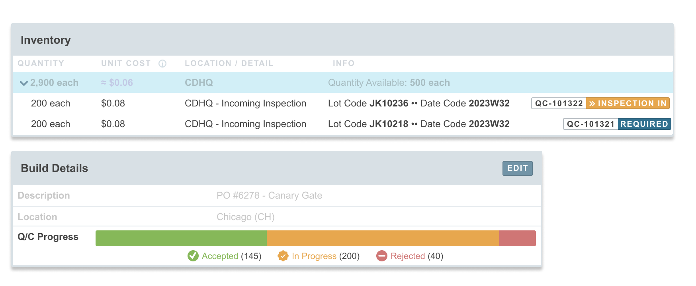Open the QC-101322 inspection tag
This screenshot has height=286, width=696.
559,103
